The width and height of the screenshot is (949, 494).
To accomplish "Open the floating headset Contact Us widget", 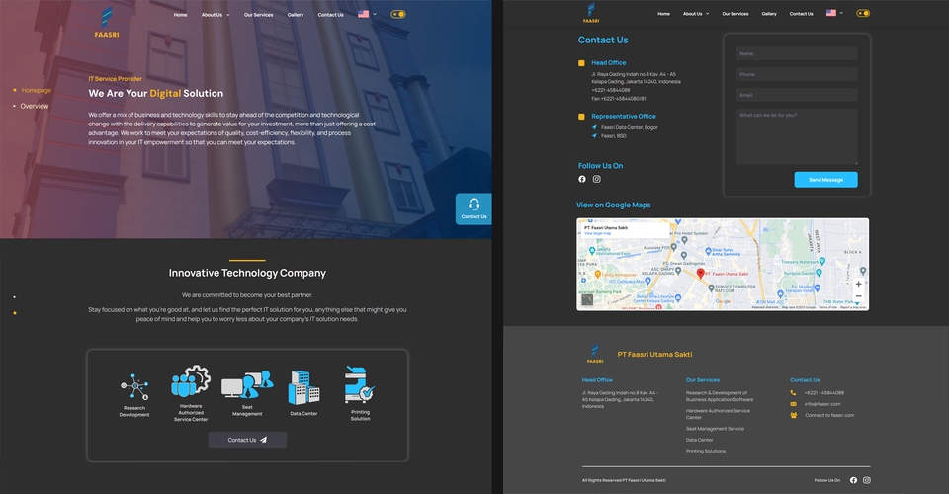I will coord(474,208).
